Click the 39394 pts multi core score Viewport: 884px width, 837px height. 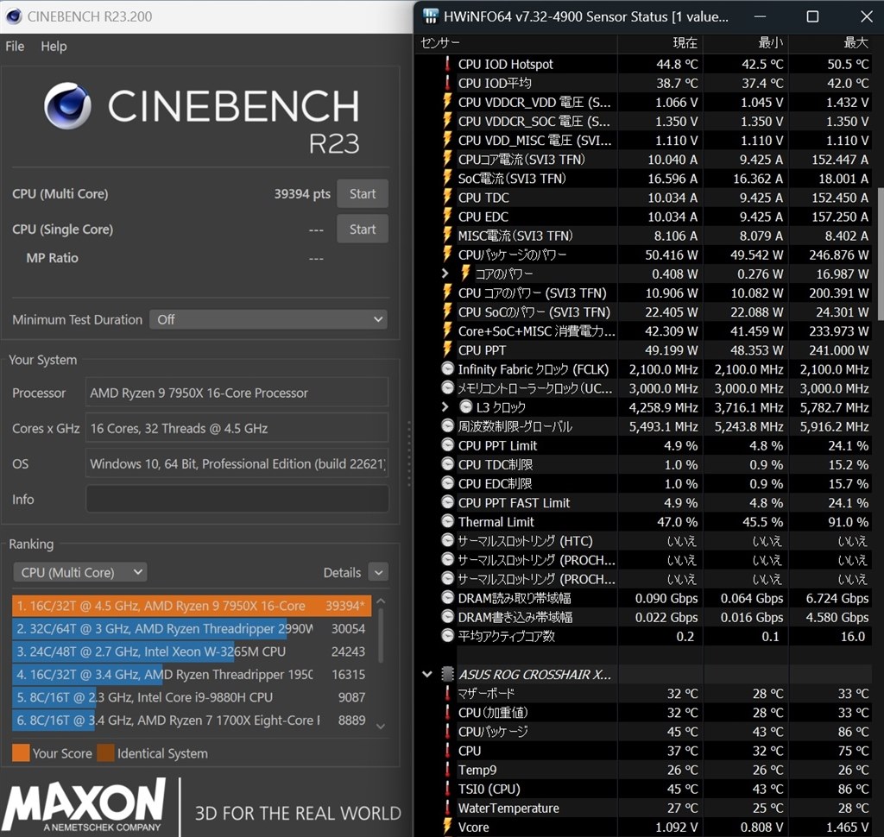[x=302, y=194]
